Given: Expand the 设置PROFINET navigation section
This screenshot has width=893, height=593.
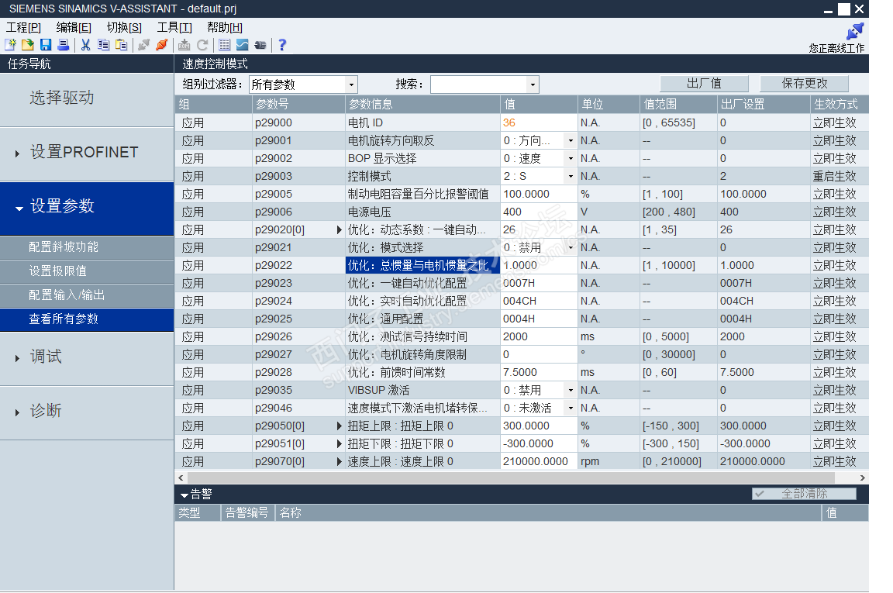Looking at the screenshot, I should [x=17, y=153].
